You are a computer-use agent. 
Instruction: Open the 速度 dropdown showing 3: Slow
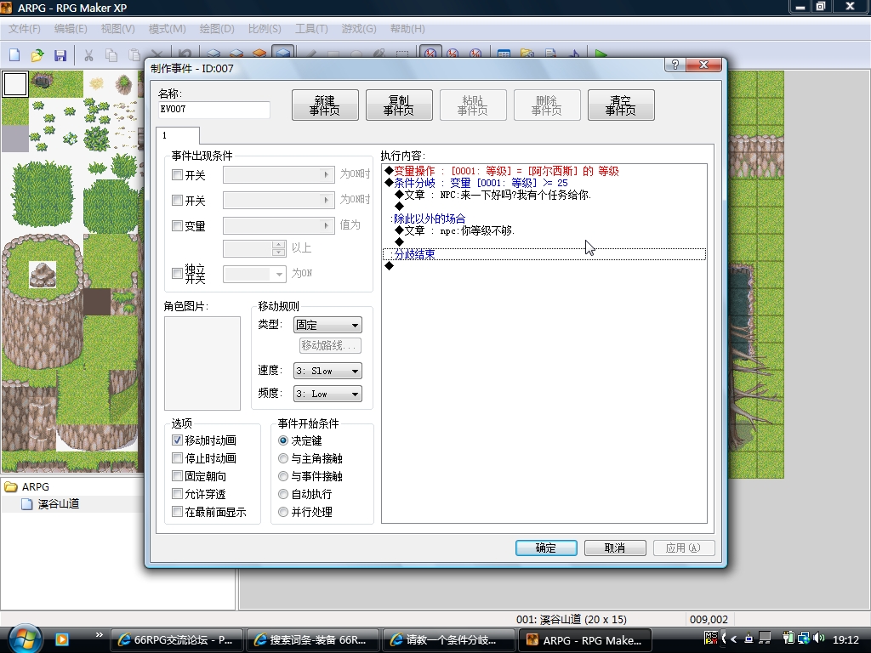(x=327, y=371)
